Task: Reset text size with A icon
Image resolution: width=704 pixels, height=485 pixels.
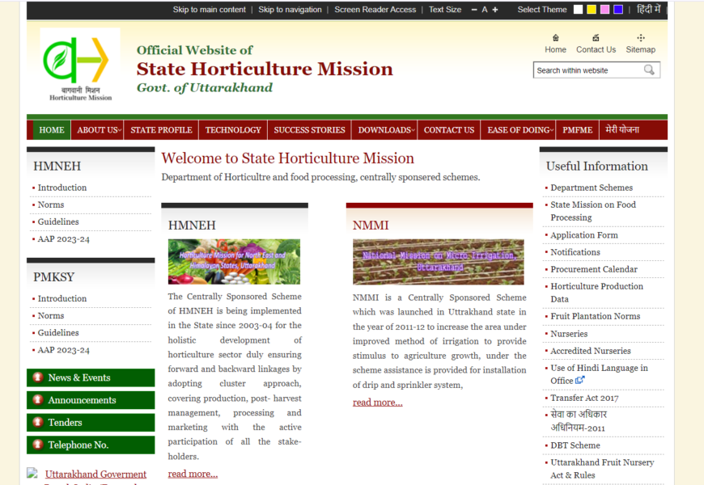Action: pos(485,10)
